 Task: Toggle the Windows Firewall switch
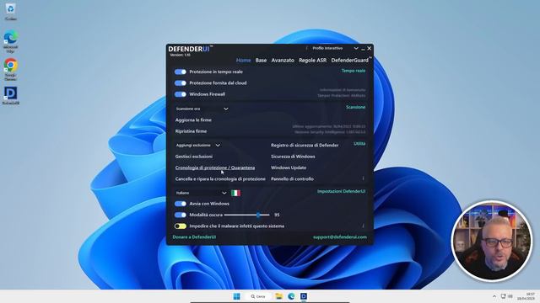[180, 94]
